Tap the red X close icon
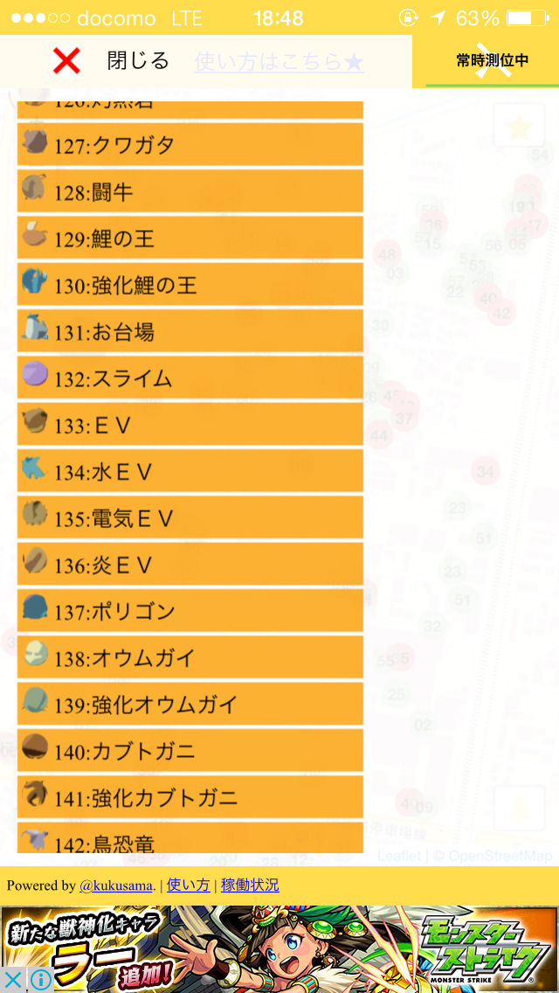This screenshot has height=993, width=559. click(66, 61)
